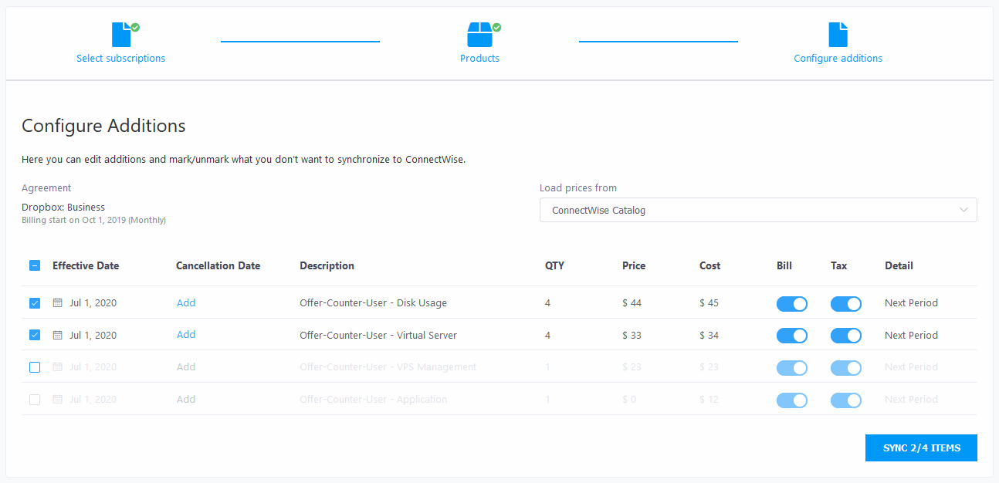Click calendar icon in Application row

(x=57, y=400)
